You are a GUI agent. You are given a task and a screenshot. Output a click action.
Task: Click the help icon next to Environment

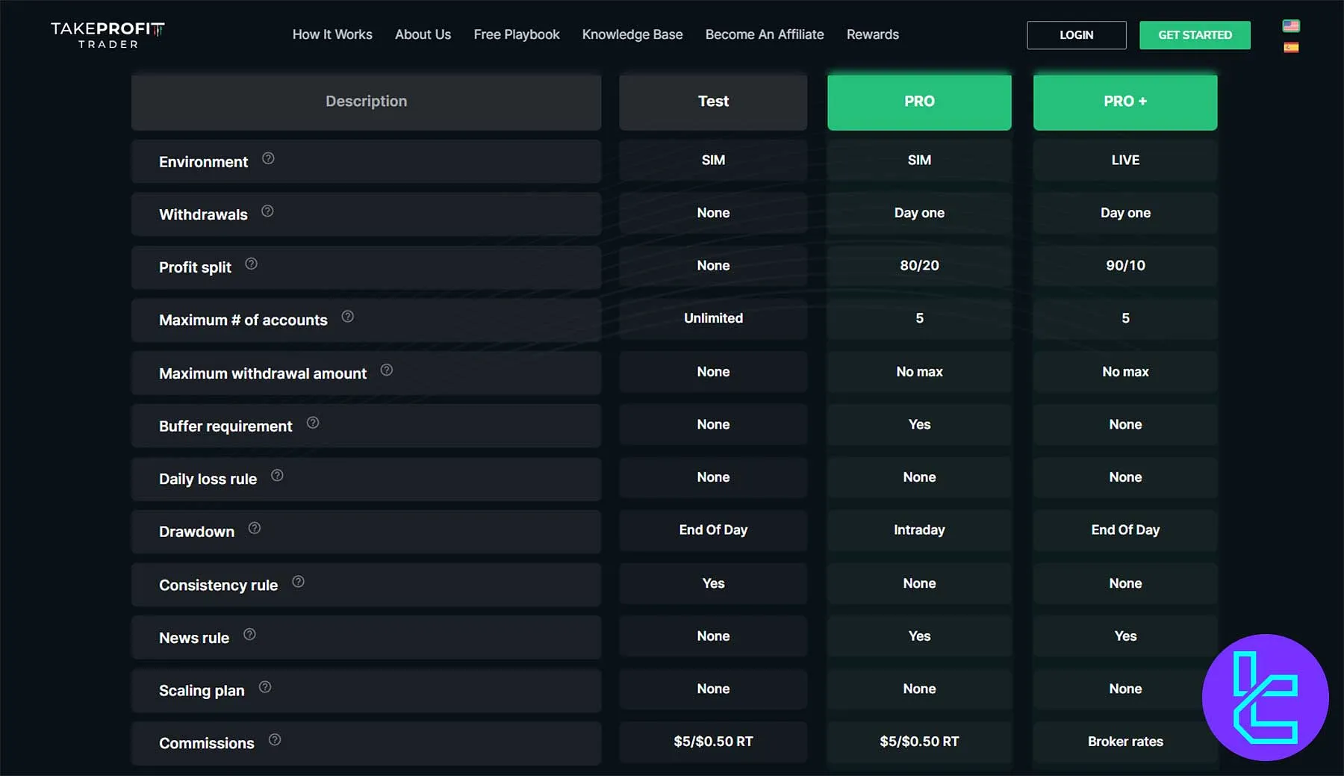268,158
